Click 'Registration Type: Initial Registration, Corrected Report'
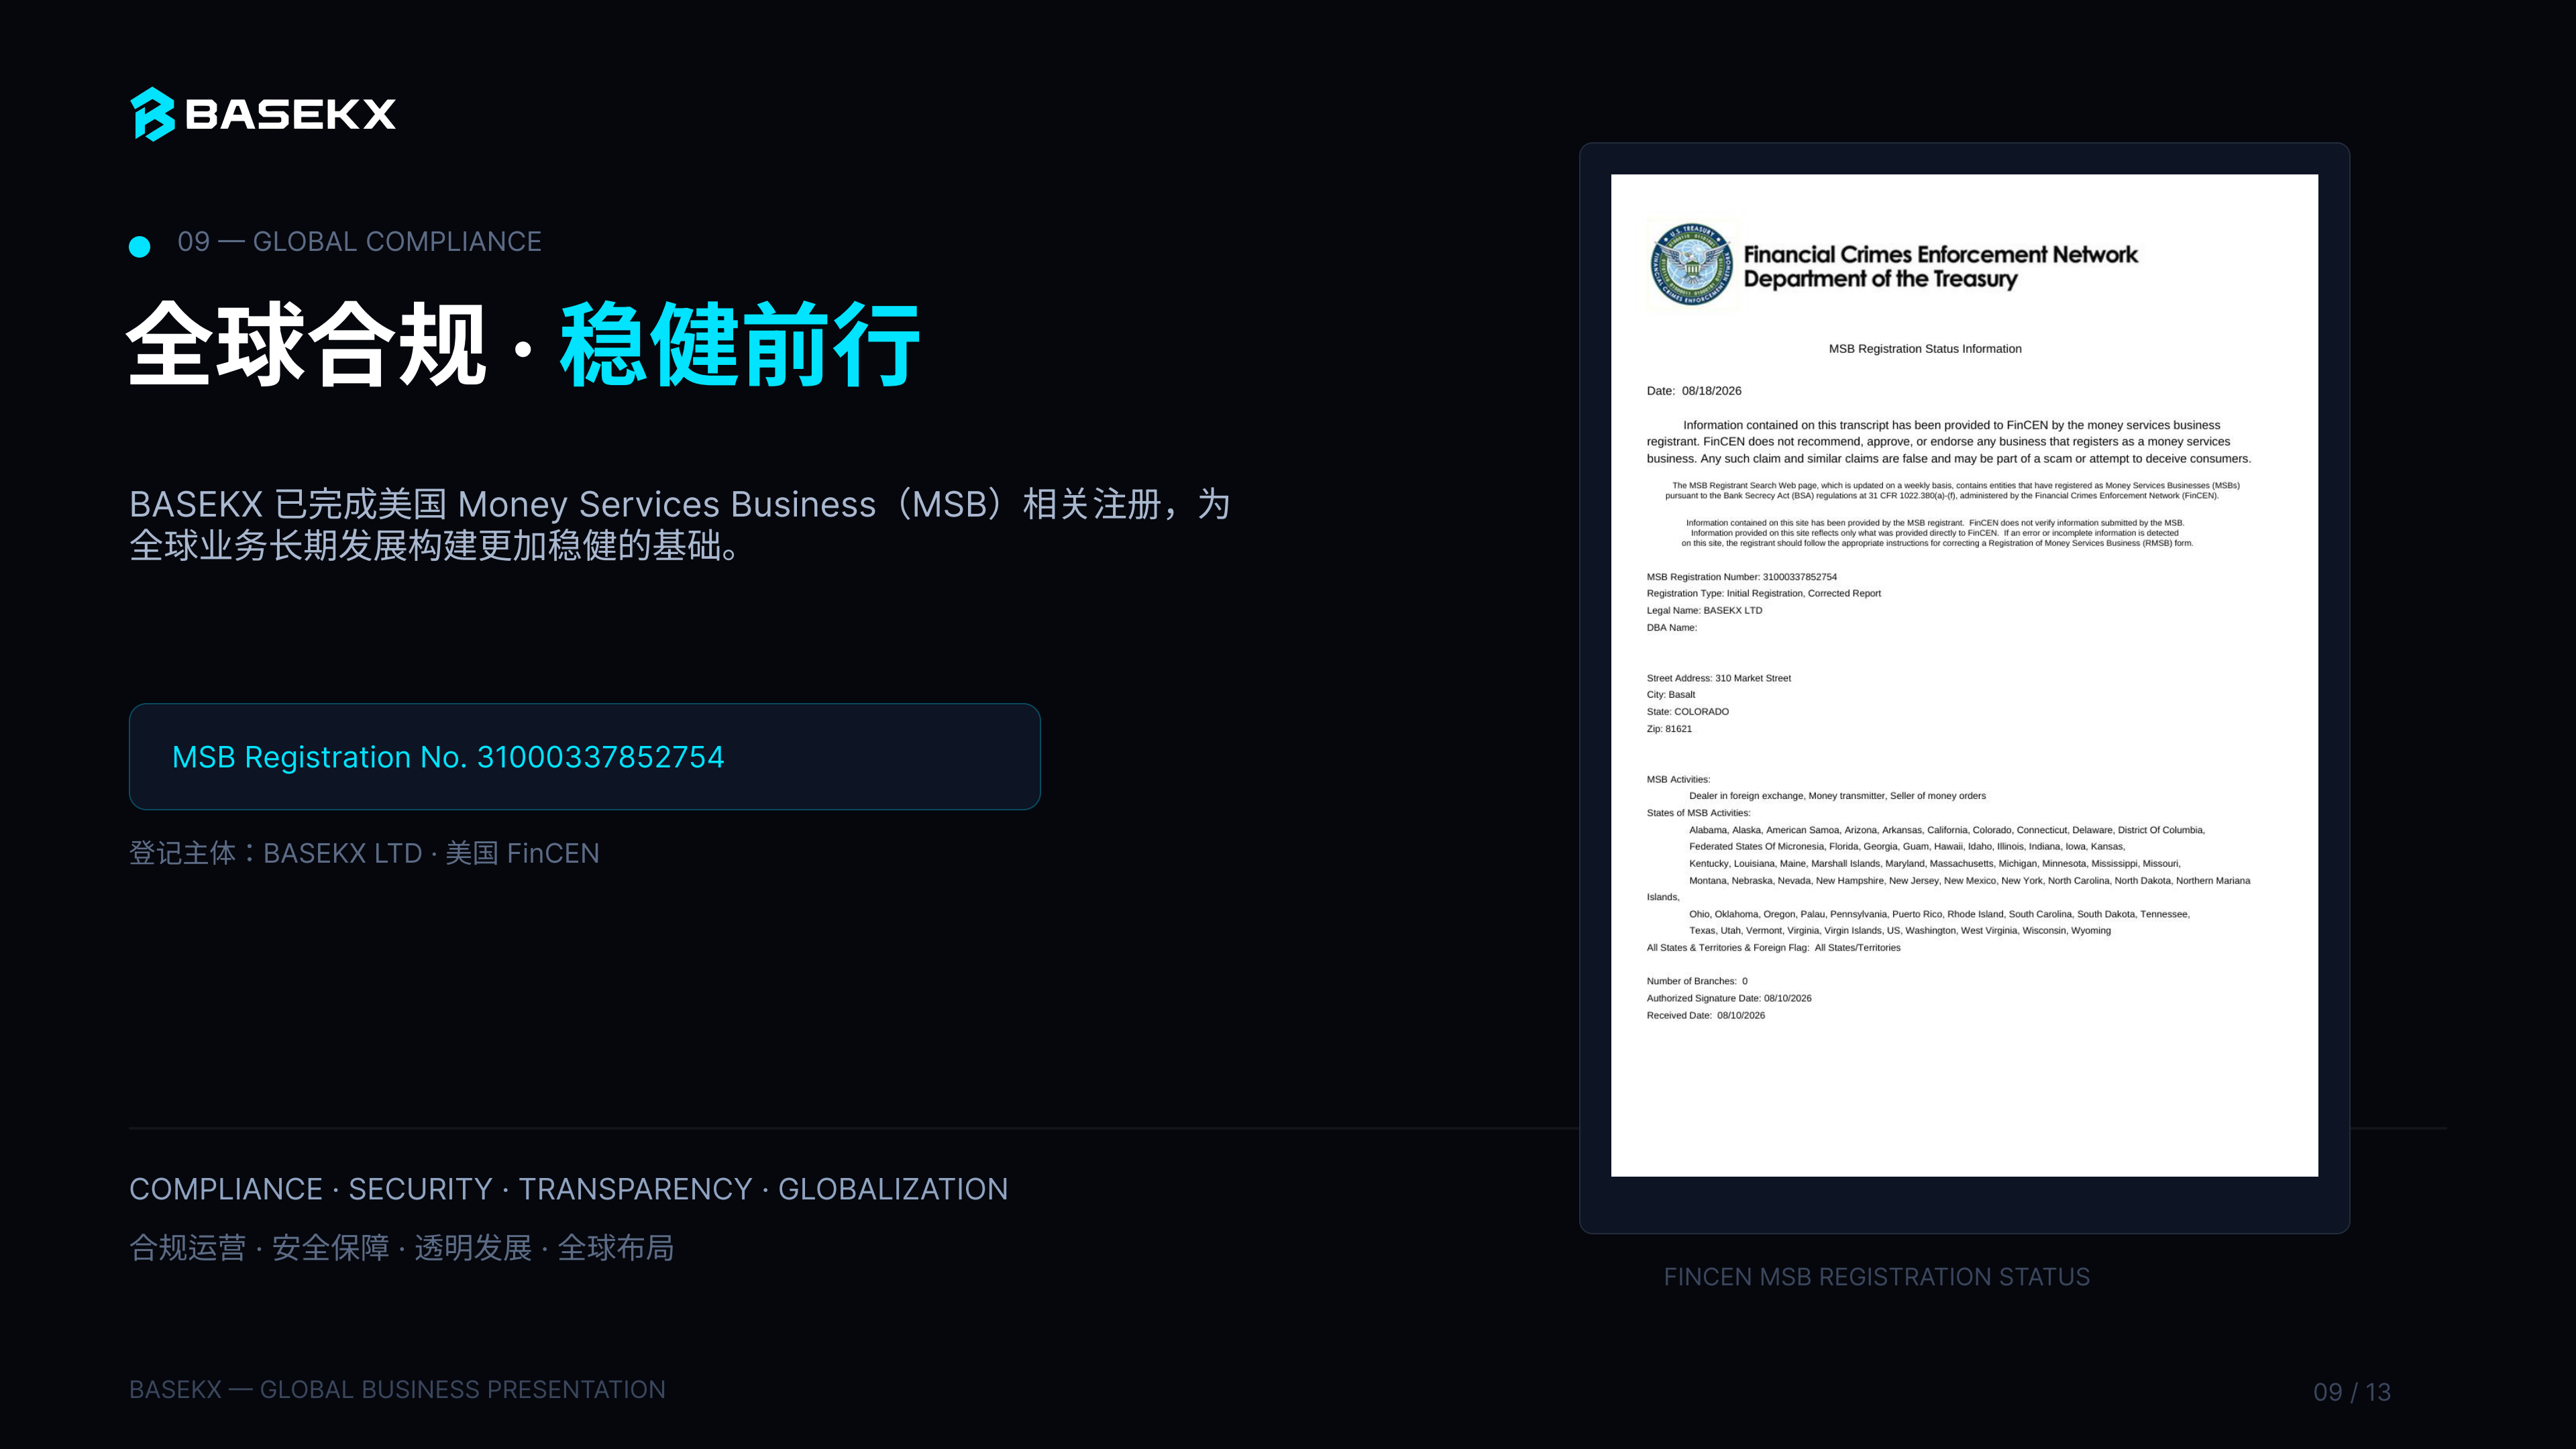This screenshot has width=2576, height=1449. 1764,594
